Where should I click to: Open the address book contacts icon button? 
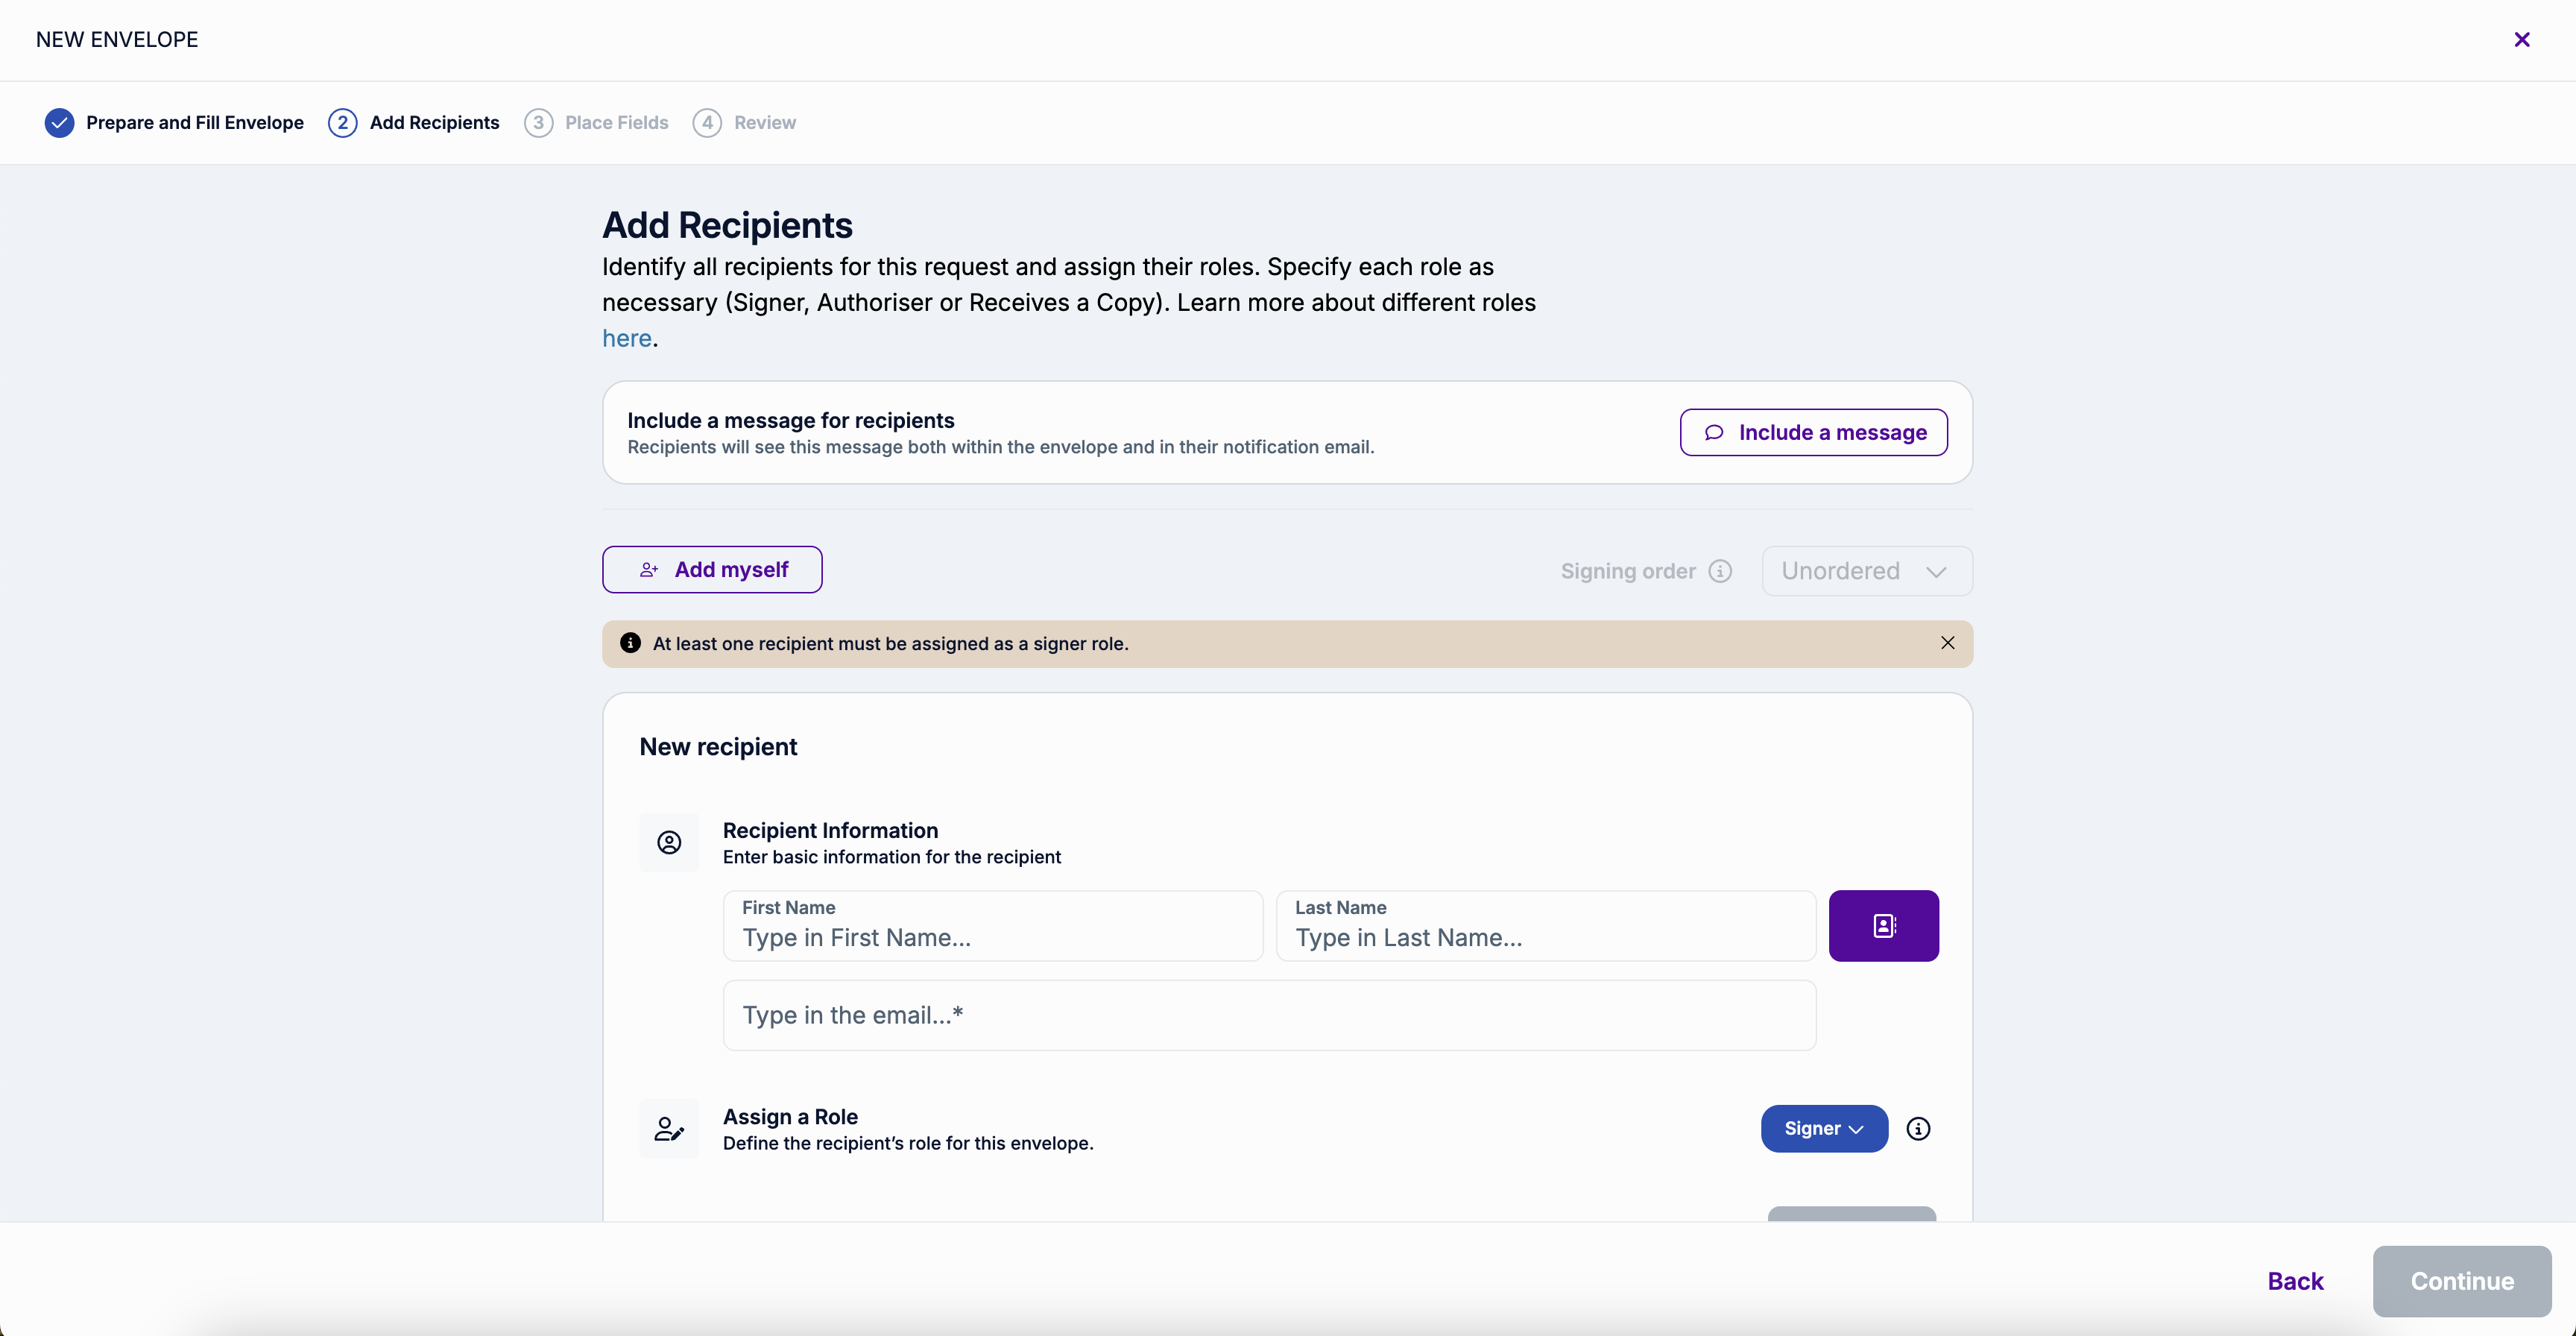(x=1883, y=925)
